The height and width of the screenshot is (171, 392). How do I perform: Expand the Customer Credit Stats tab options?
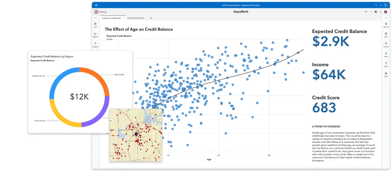click(x=124, y=18)
